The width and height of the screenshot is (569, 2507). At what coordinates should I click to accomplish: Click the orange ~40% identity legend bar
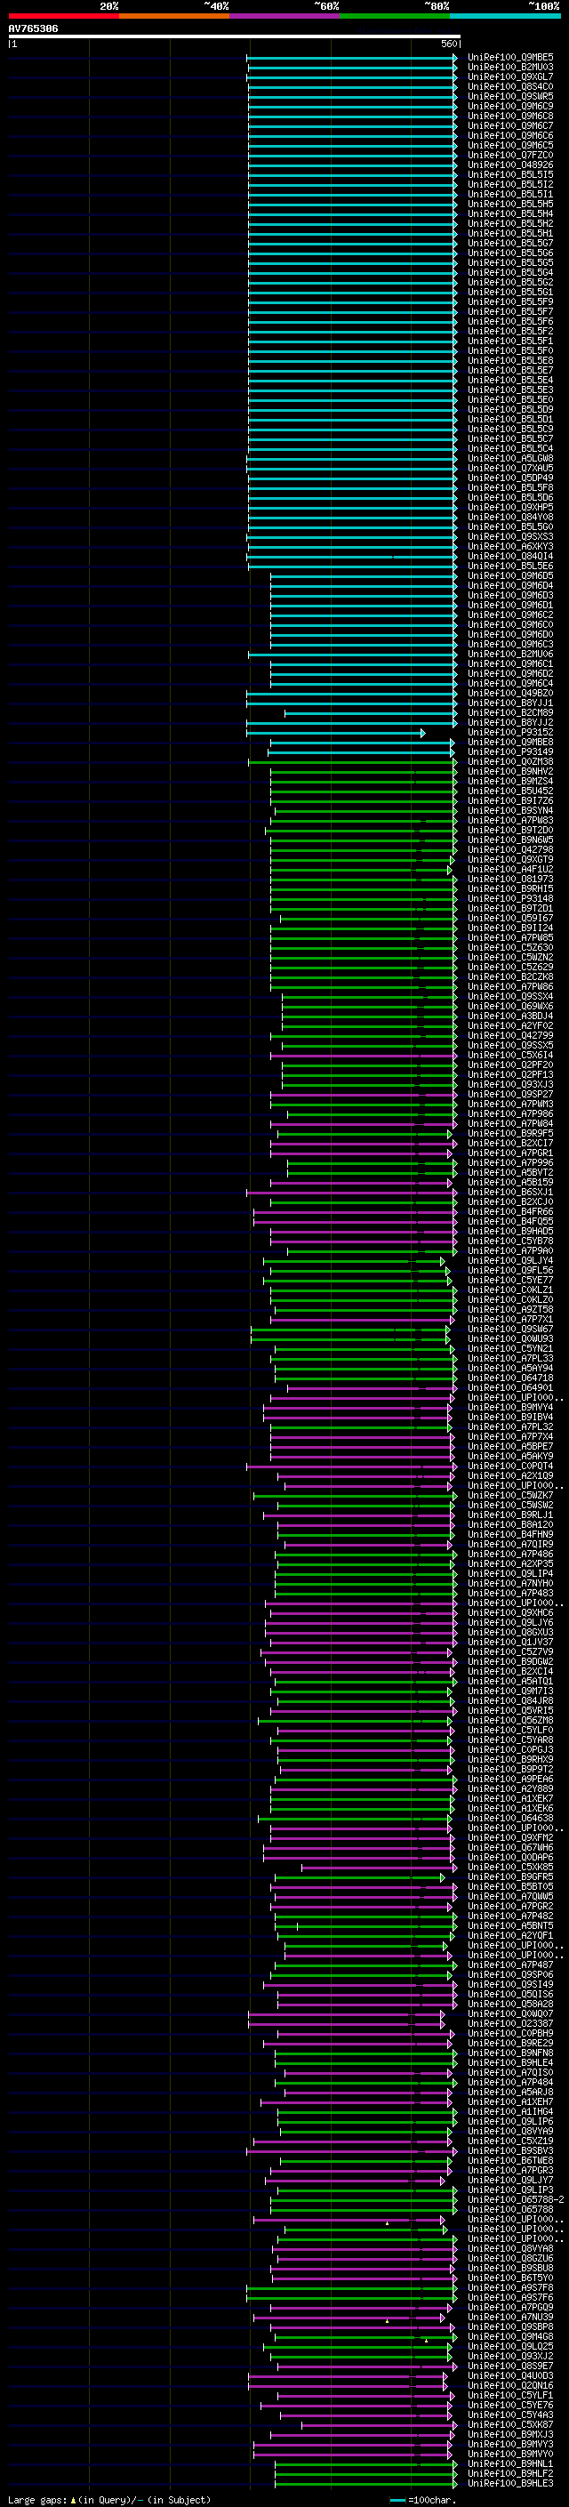[x=174, y=16]
